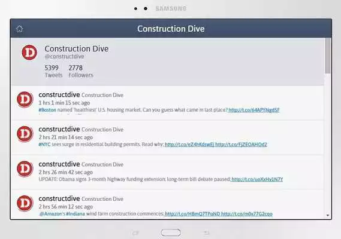Click constructdive username on the #NYC tweet
Image resolution: width=341 pixels, height=239 pixels.
click(x=59, y=129)
